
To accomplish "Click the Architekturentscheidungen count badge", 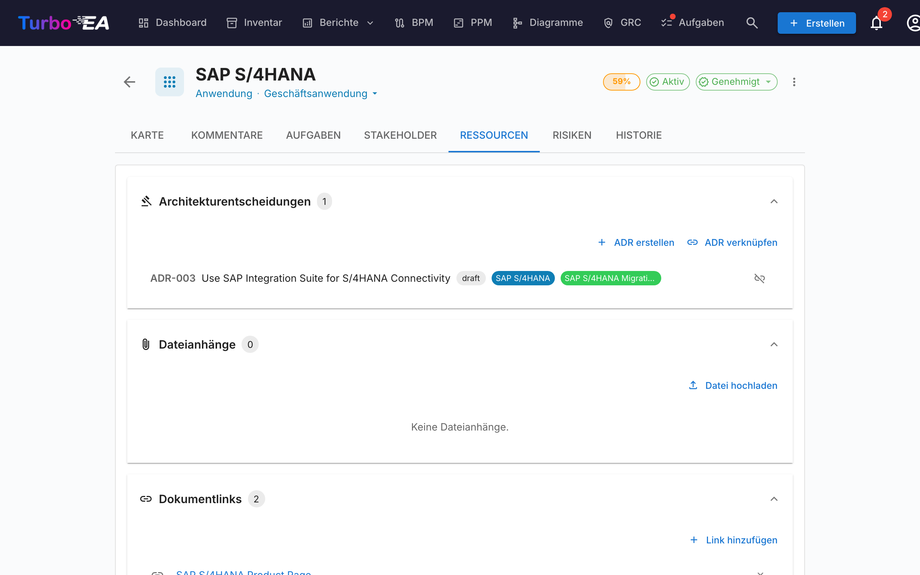I will [x=324, y=202].
